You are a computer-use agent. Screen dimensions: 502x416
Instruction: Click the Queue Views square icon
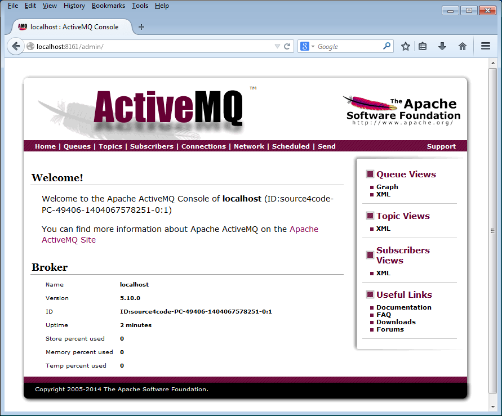coord(370,174)
